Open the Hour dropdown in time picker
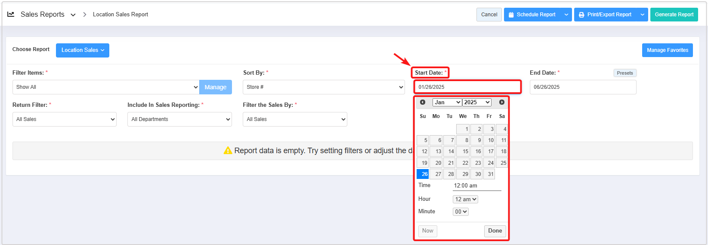Image resolution: width=708 pixels, height=245 pixels. (465, 199)
